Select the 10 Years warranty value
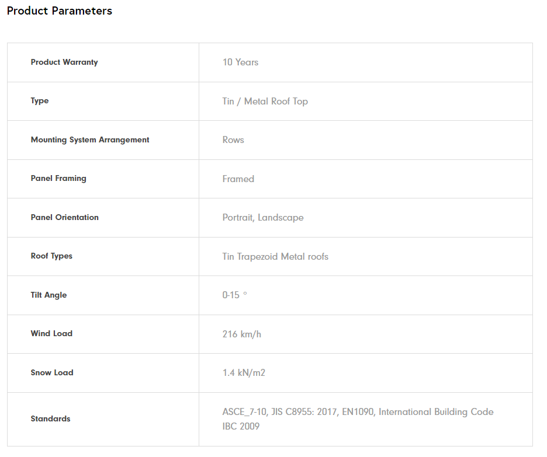Viewport: 547px width, 457px height. (x=240, y=62)
